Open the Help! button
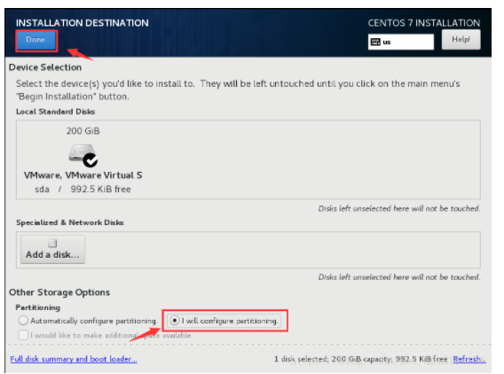 pyautogui.click(x=461, y=40)
